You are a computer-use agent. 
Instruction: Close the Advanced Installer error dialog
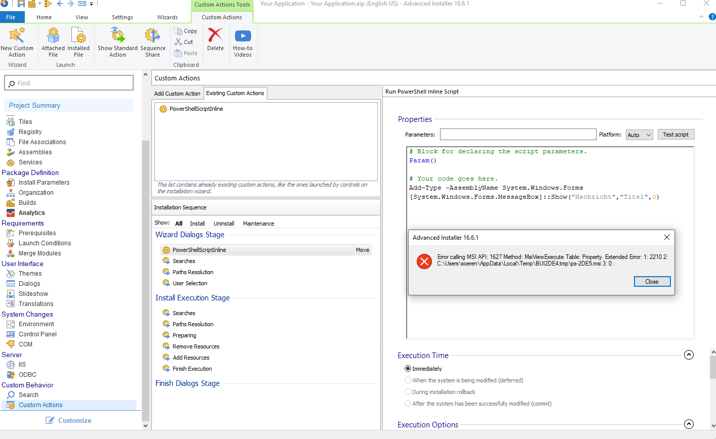(x=652, y=282)
